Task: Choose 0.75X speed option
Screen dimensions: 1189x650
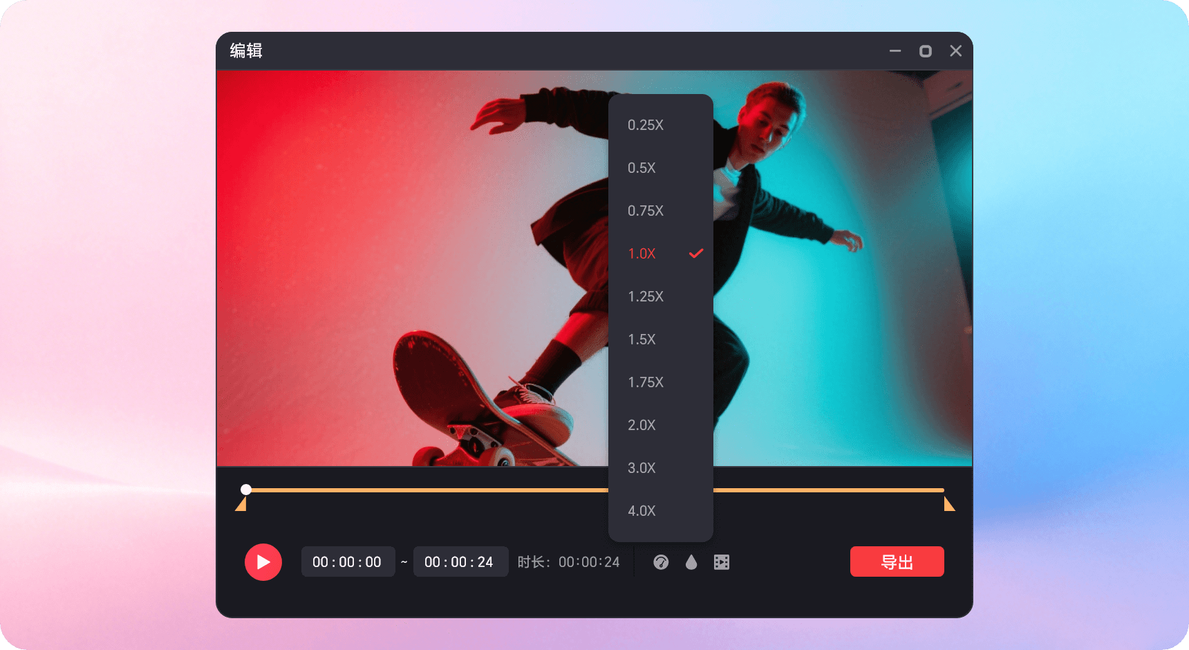Action: [646, 211]
